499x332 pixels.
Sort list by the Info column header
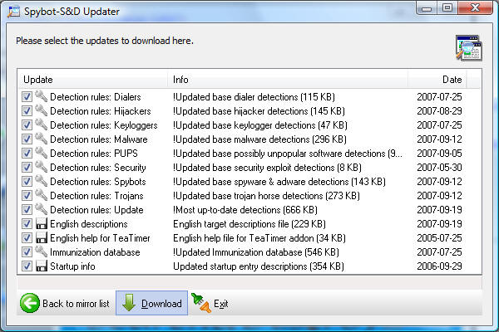288,79
